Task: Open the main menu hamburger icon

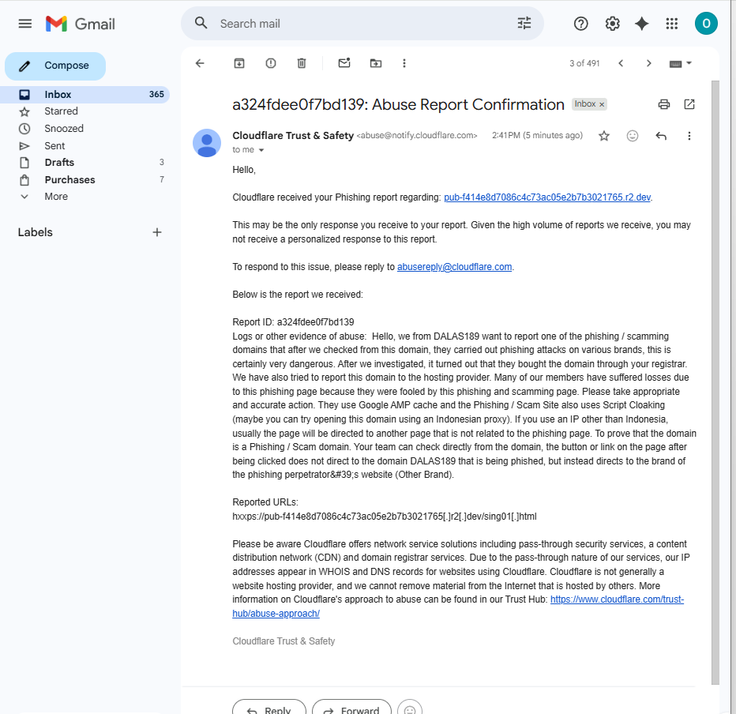Action: 25,24
